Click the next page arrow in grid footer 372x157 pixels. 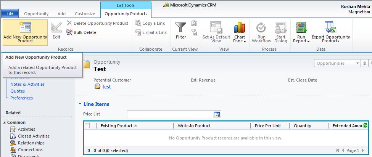point(363,151)
